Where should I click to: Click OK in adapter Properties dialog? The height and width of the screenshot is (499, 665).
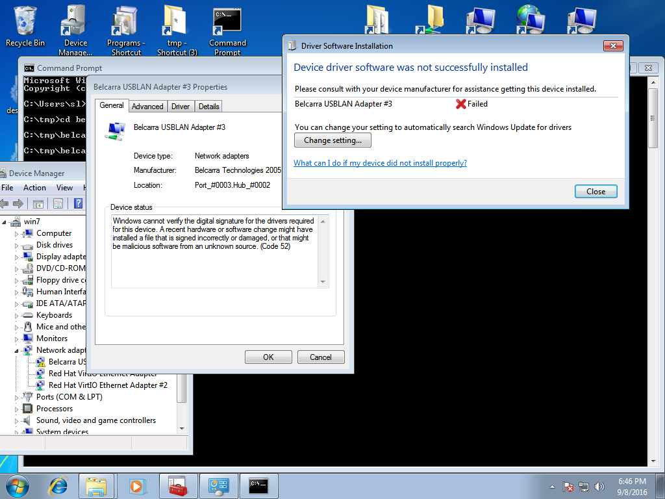pyautogui.click(x=268, y=357)
